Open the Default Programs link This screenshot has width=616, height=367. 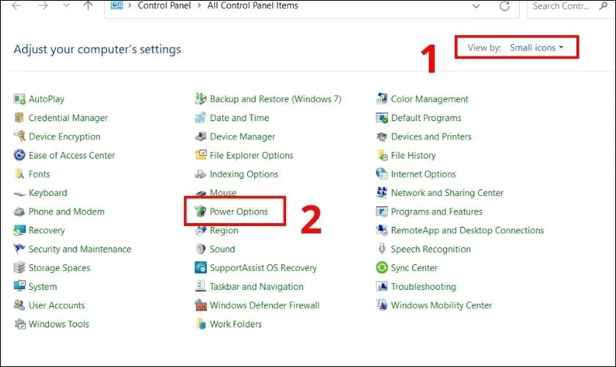pos(426,117)
